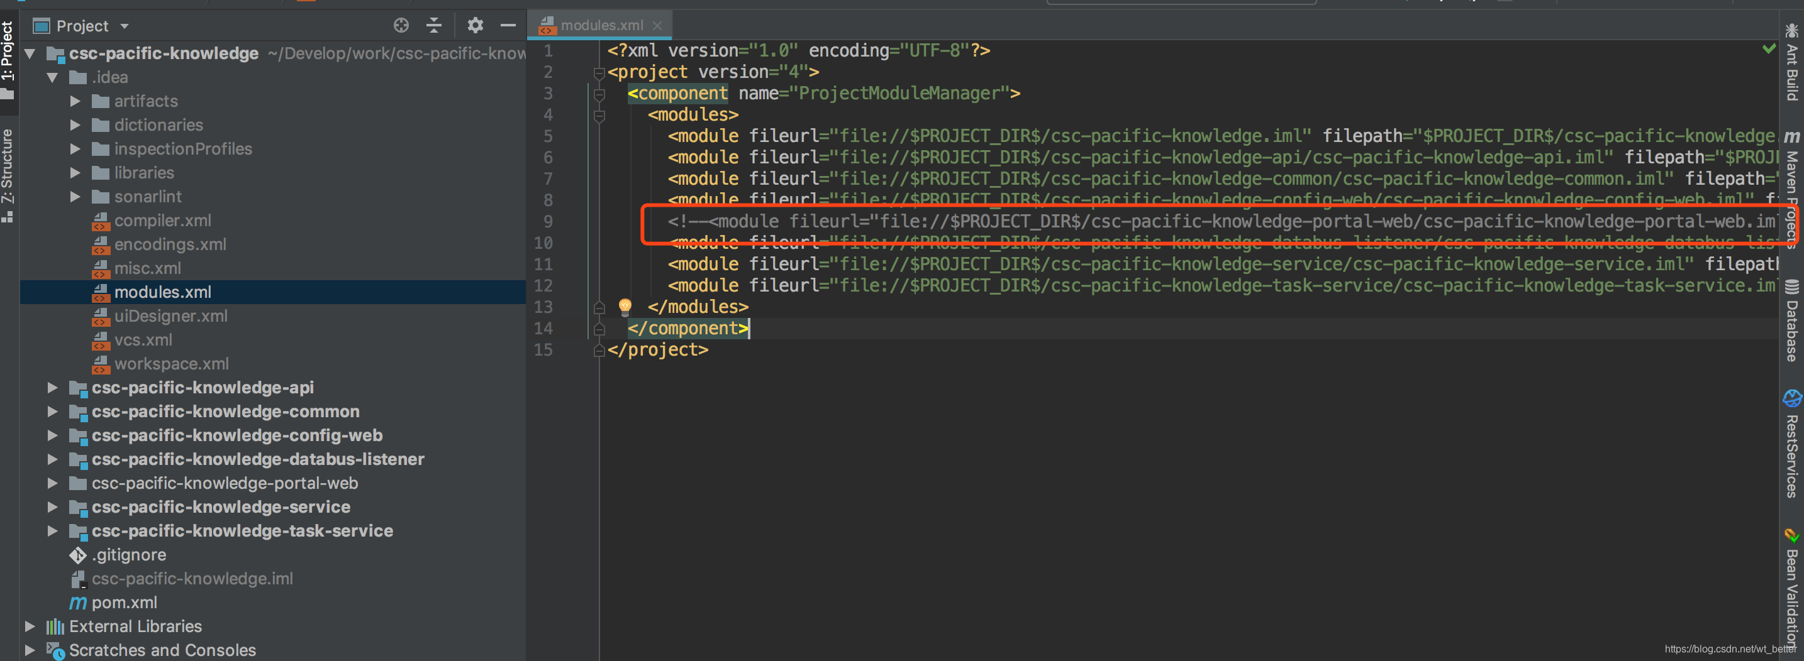Image resolution: width=1804 pixels, height=661 pixels.
Task: Expand the dictionaries folder
Action: 75,124
